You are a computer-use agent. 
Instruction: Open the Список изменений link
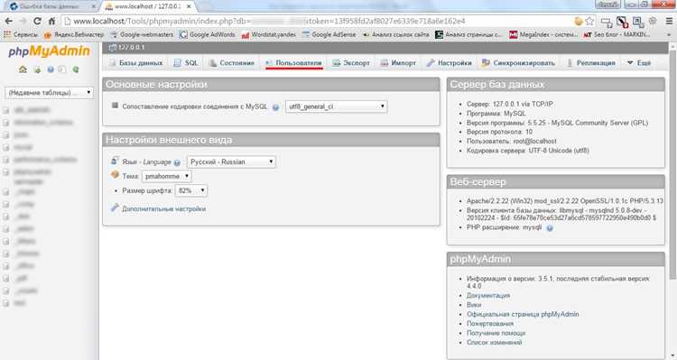(494, 342)
